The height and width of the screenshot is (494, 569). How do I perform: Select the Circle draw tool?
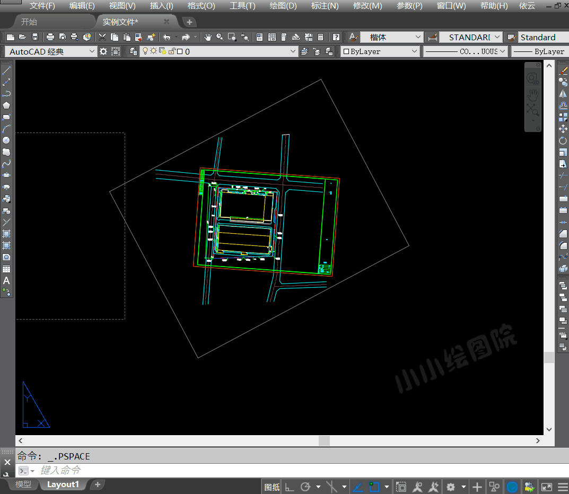[6, 140]
